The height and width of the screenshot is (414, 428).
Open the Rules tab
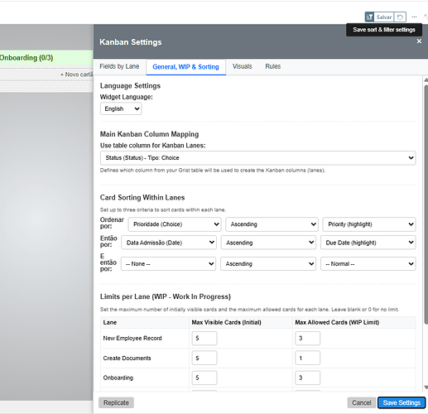pyautogui.click(x=273, y=66)
